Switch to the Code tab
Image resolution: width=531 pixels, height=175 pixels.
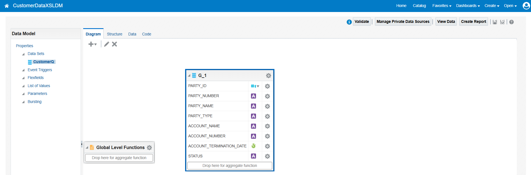146,34
